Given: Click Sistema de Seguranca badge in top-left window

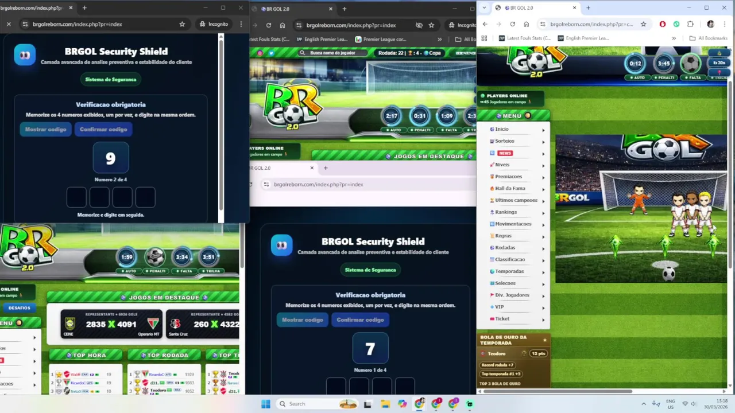Looking at the screenshot, I should [x=111, y=79].
